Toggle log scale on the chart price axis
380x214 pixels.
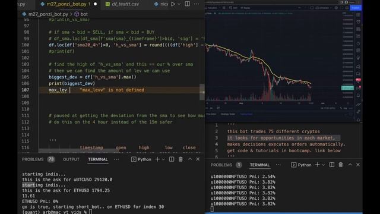tap(345, 108)
